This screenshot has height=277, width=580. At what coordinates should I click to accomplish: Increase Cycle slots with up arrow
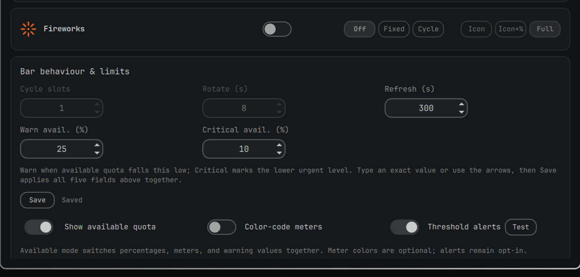97,104
